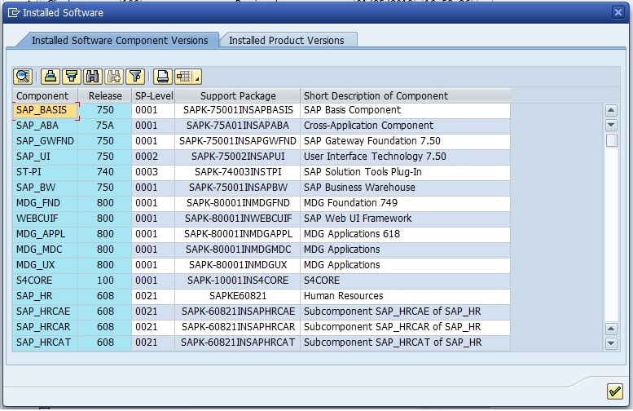Select the SAP_BW component cell

tap(46, 188)
